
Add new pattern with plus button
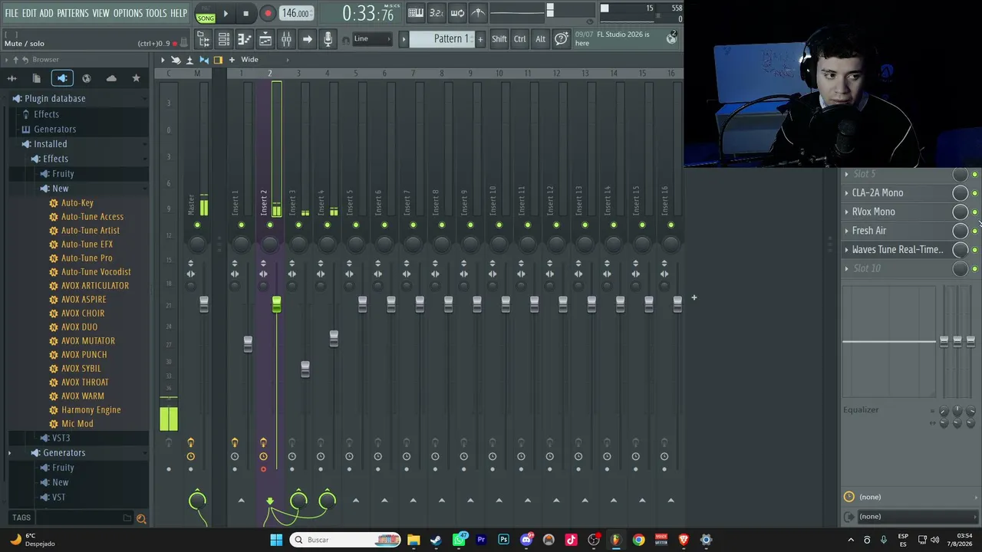pyautogui.click(x=480, y=39)
